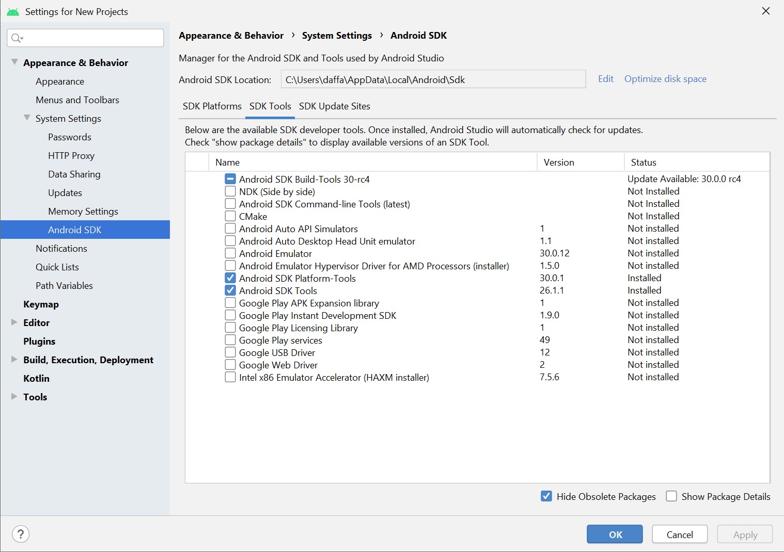This screenshot has height=552, width=784.
Task: Select Android SDK in the sidebar
Action: click(x=85, y=230)
